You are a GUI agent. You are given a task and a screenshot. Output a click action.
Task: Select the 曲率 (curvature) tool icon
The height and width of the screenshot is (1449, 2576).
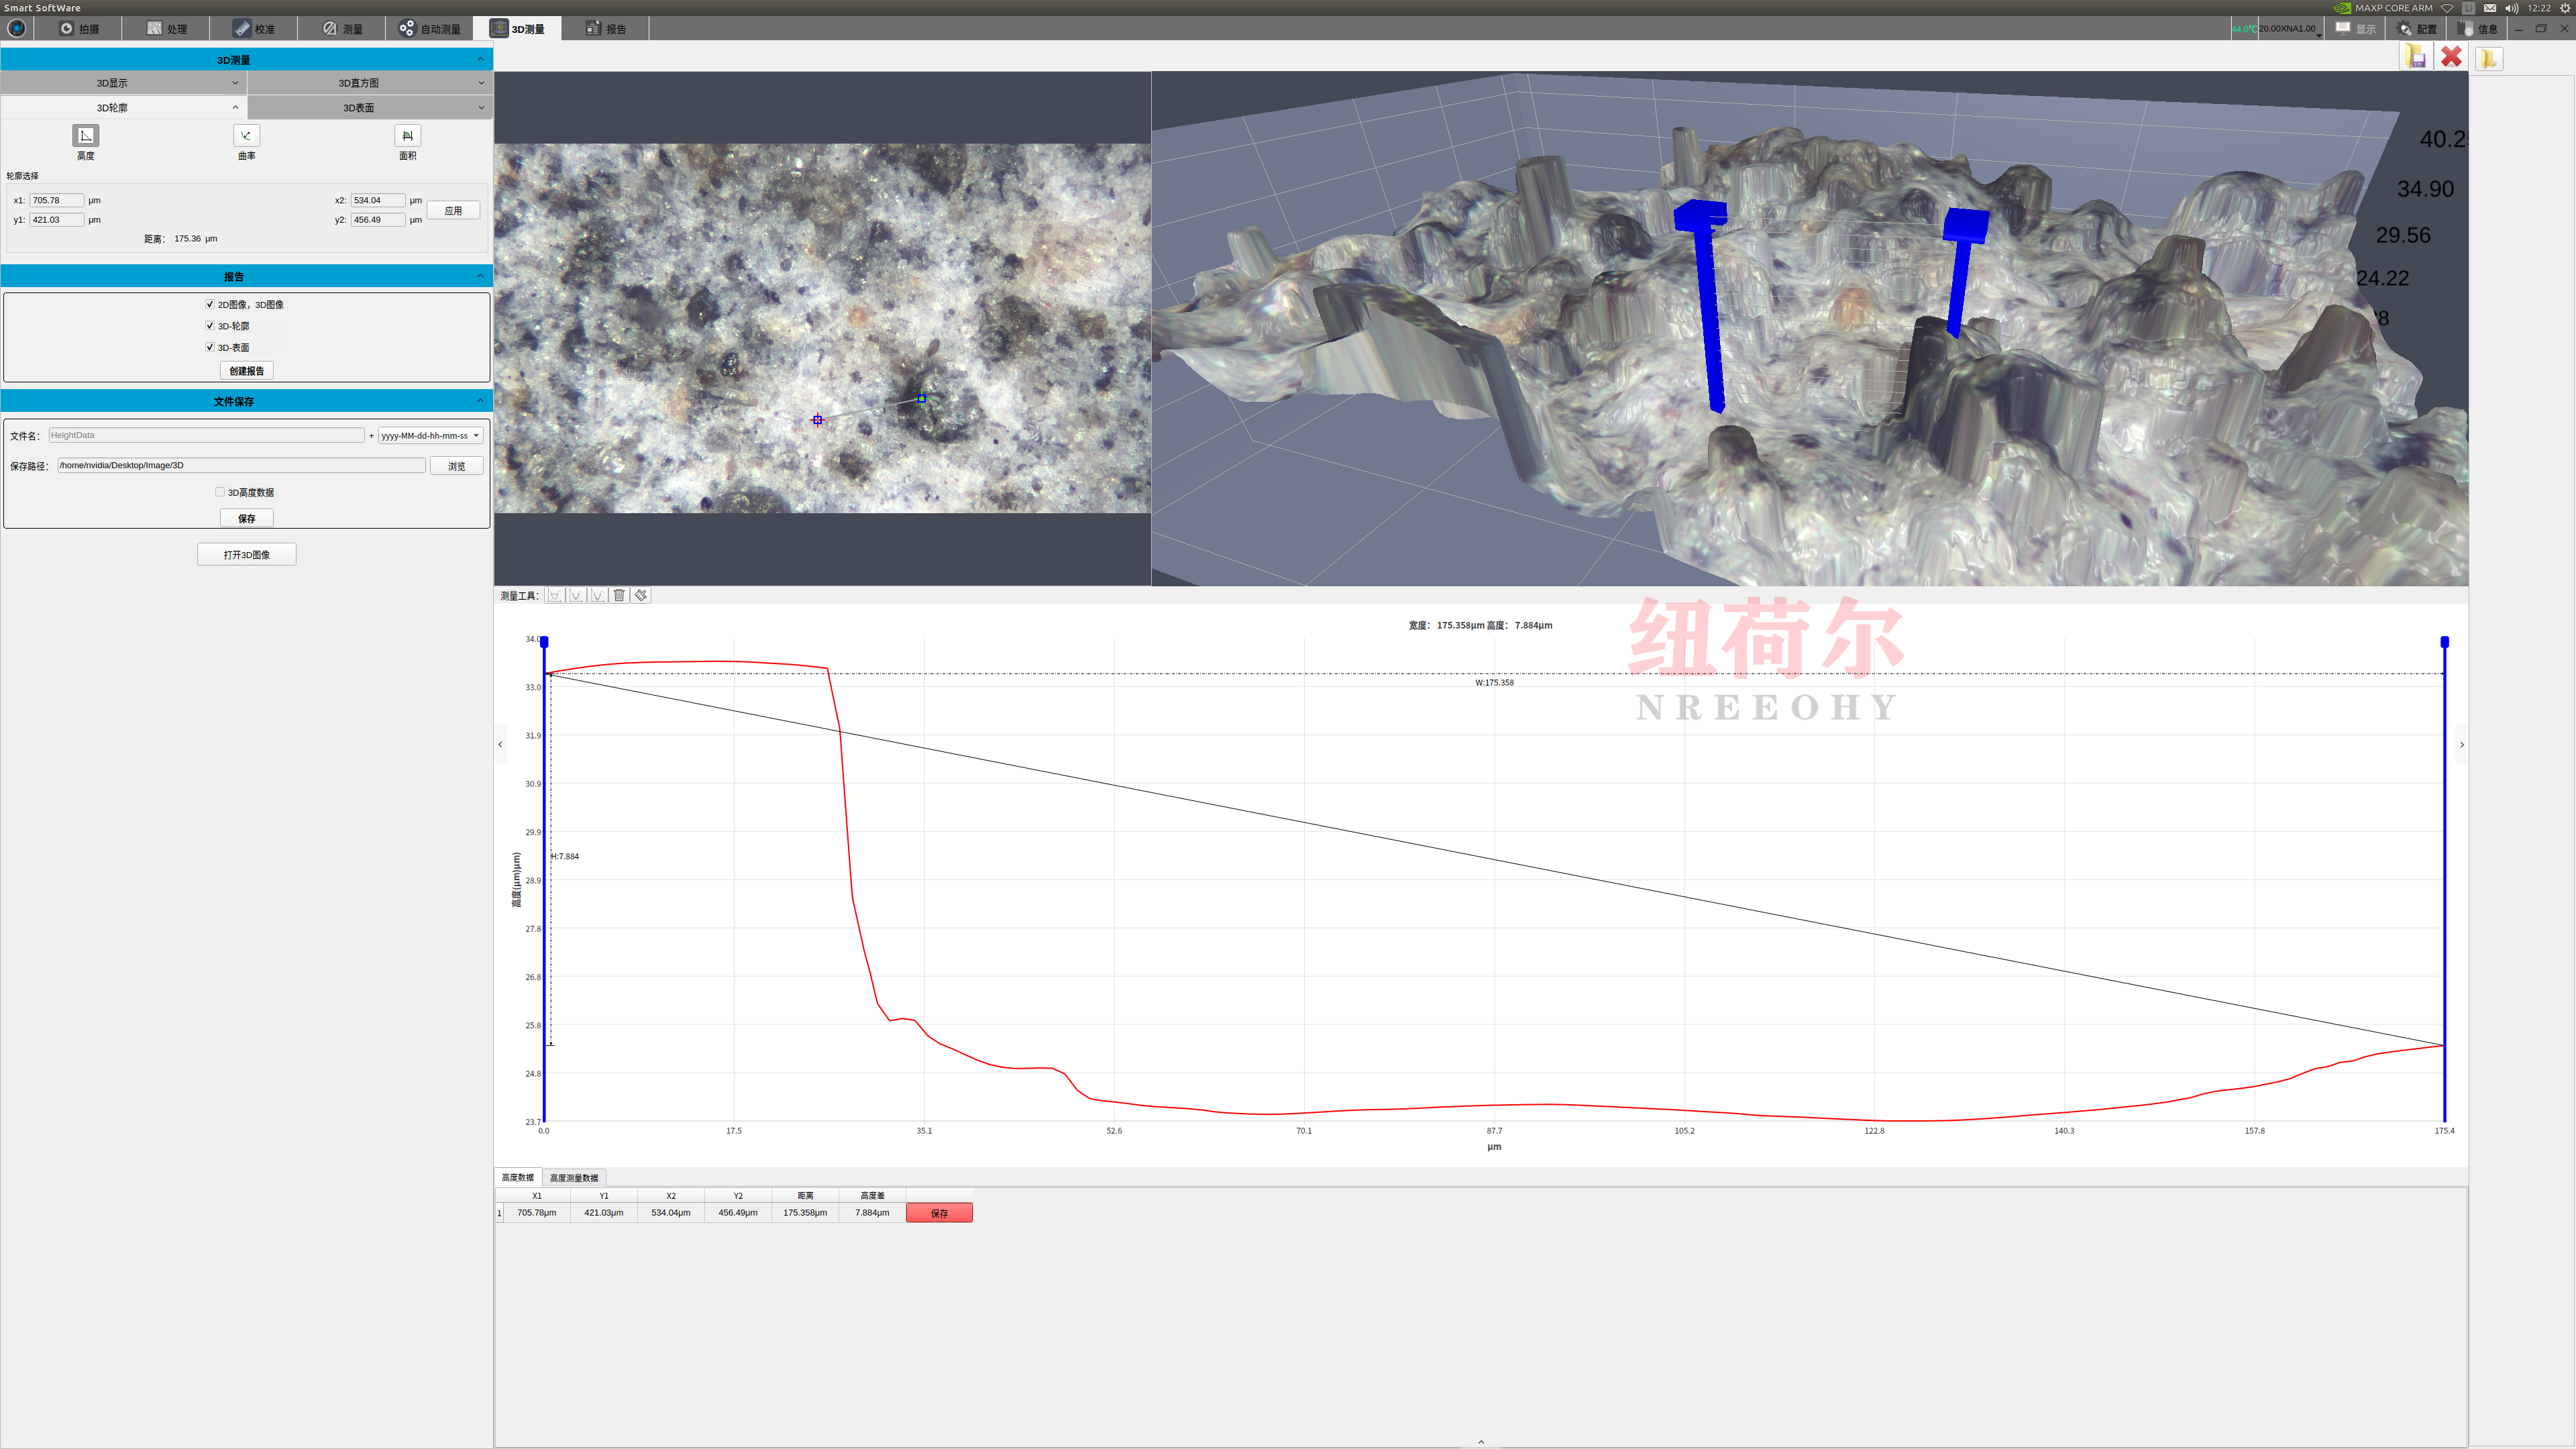pos(246,135)
